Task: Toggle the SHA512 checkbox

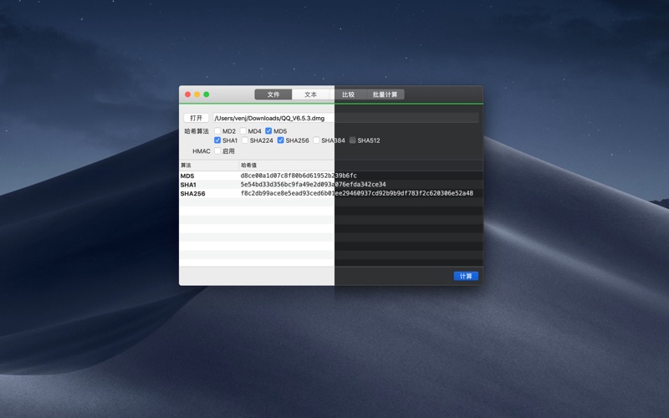Action: [x=353, y=140]
